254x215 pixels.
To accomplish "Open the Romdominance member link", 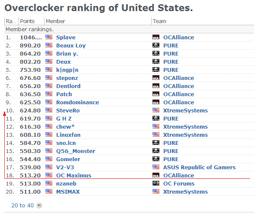I will 78,102.
